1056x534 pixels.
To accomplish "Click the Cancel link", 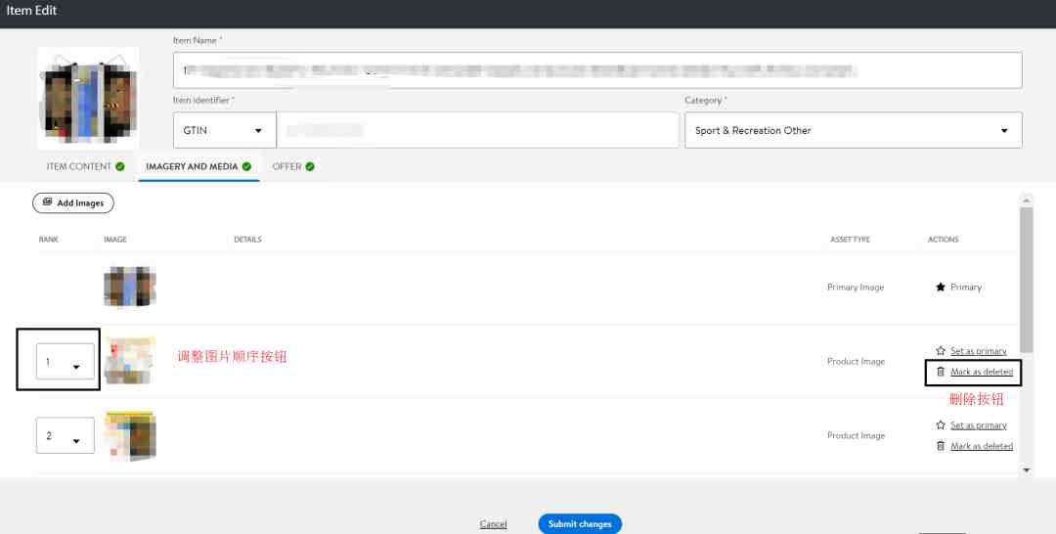I will click(493, 524).
